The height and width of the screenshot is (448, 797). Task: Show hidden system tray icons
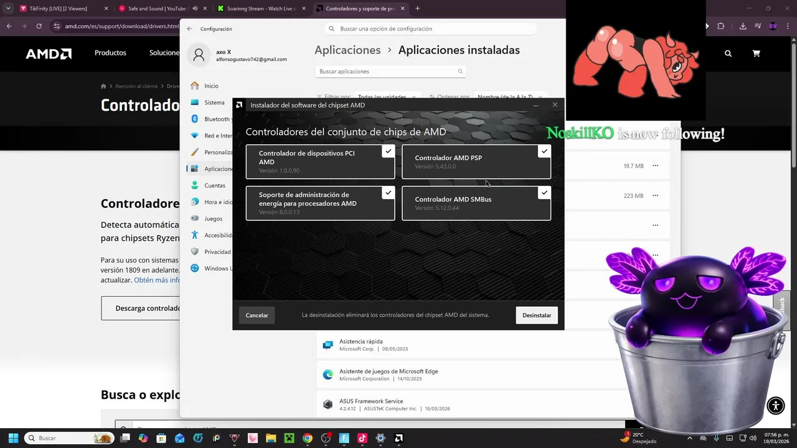(x=689, y=438)
